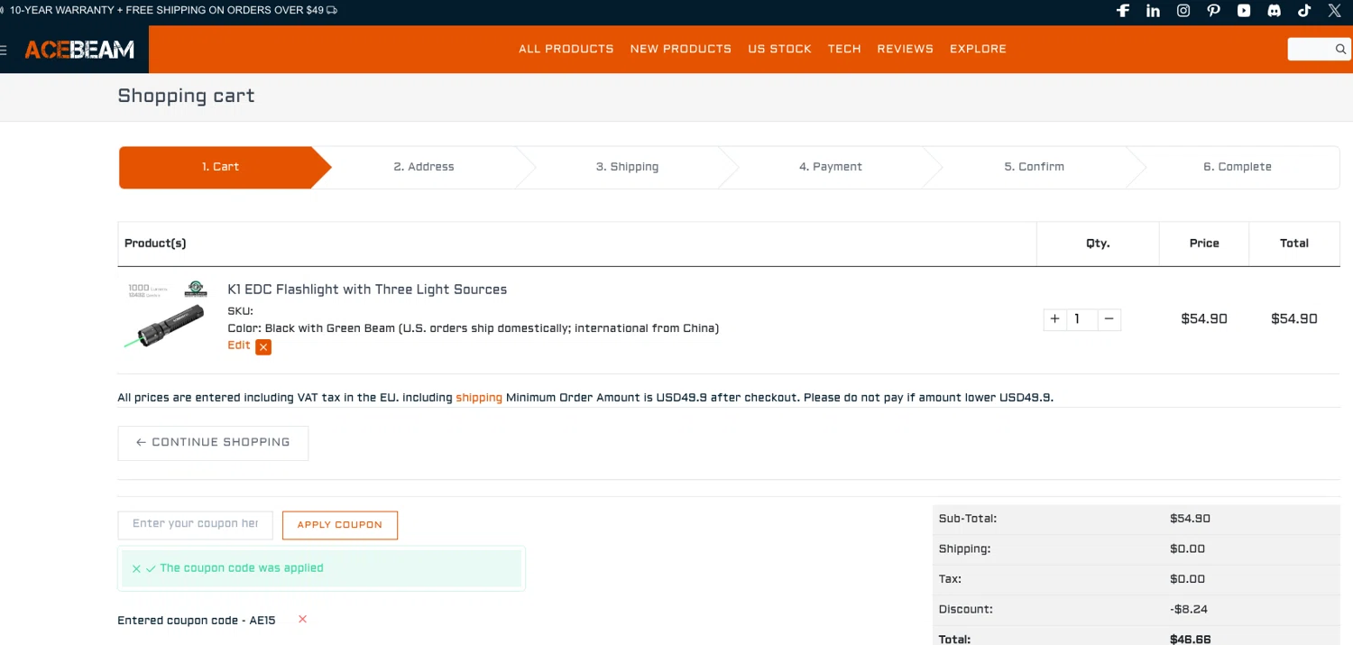Open the NEW PRODUCTS menu
This screenshot has width=1353, height=645.
[681, 49]
